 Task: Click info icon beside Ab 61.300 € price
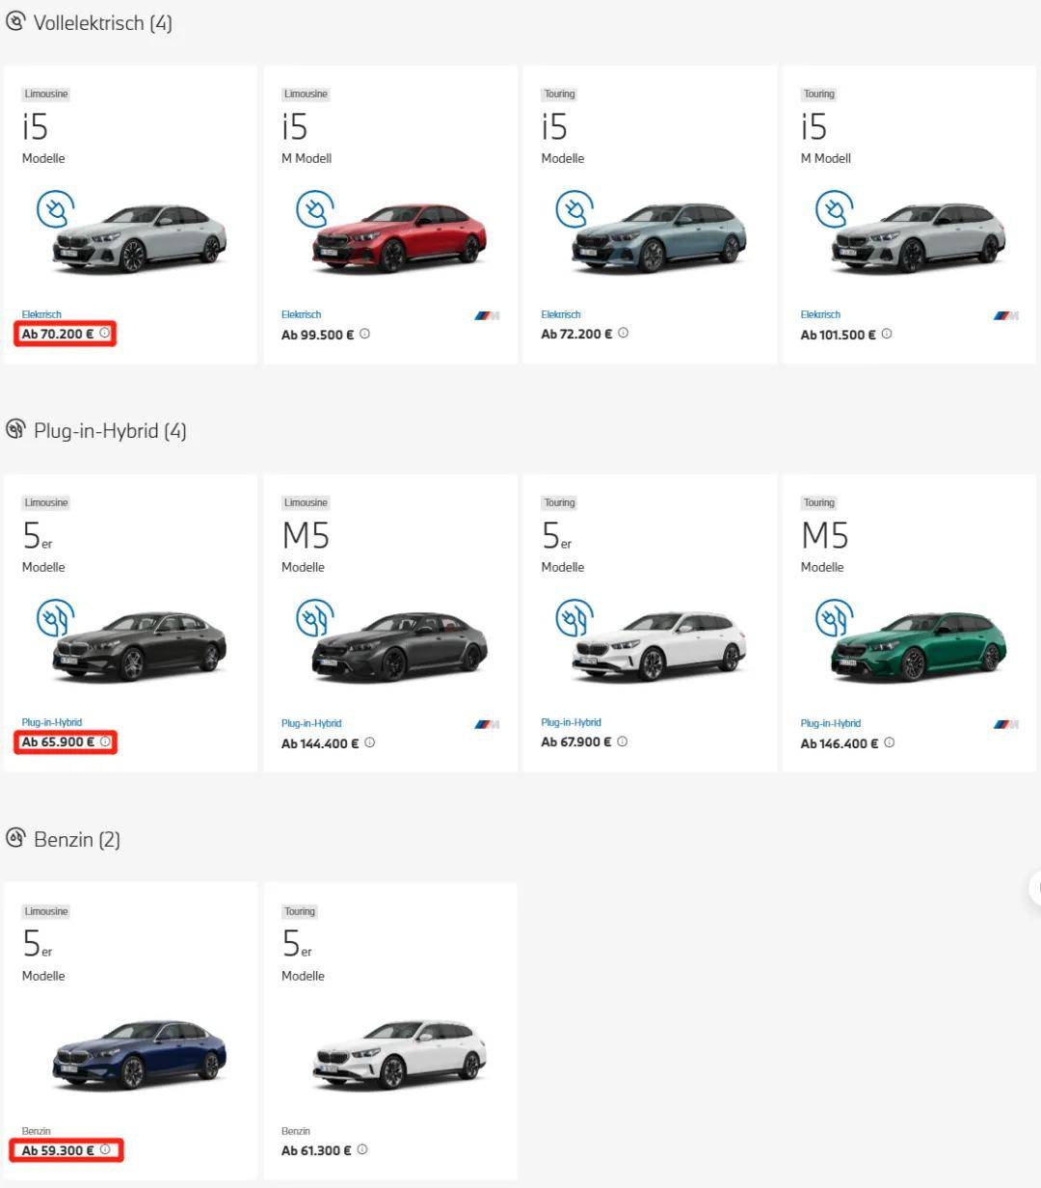point(362,1149)
